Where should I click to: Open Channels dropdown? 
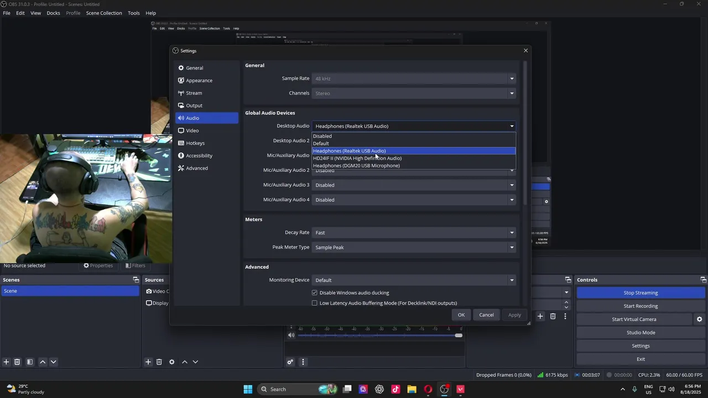[x=414, y=93]
